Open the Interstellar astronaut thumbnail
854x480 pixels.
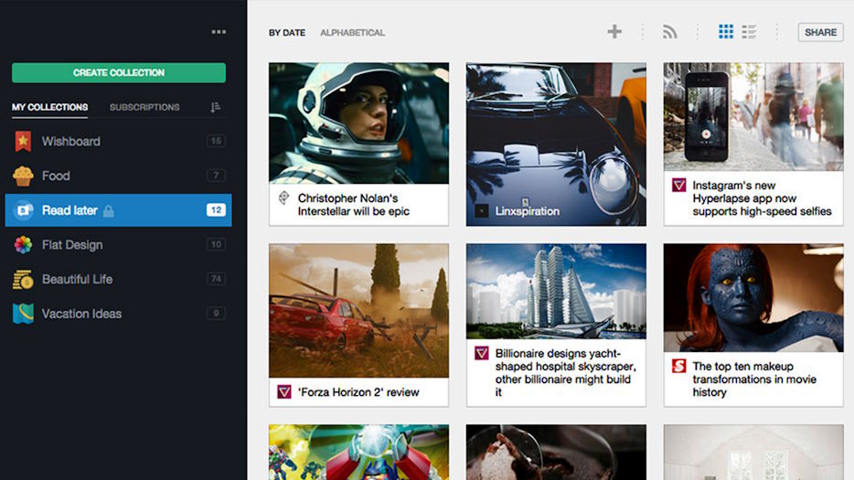(359, 123)
